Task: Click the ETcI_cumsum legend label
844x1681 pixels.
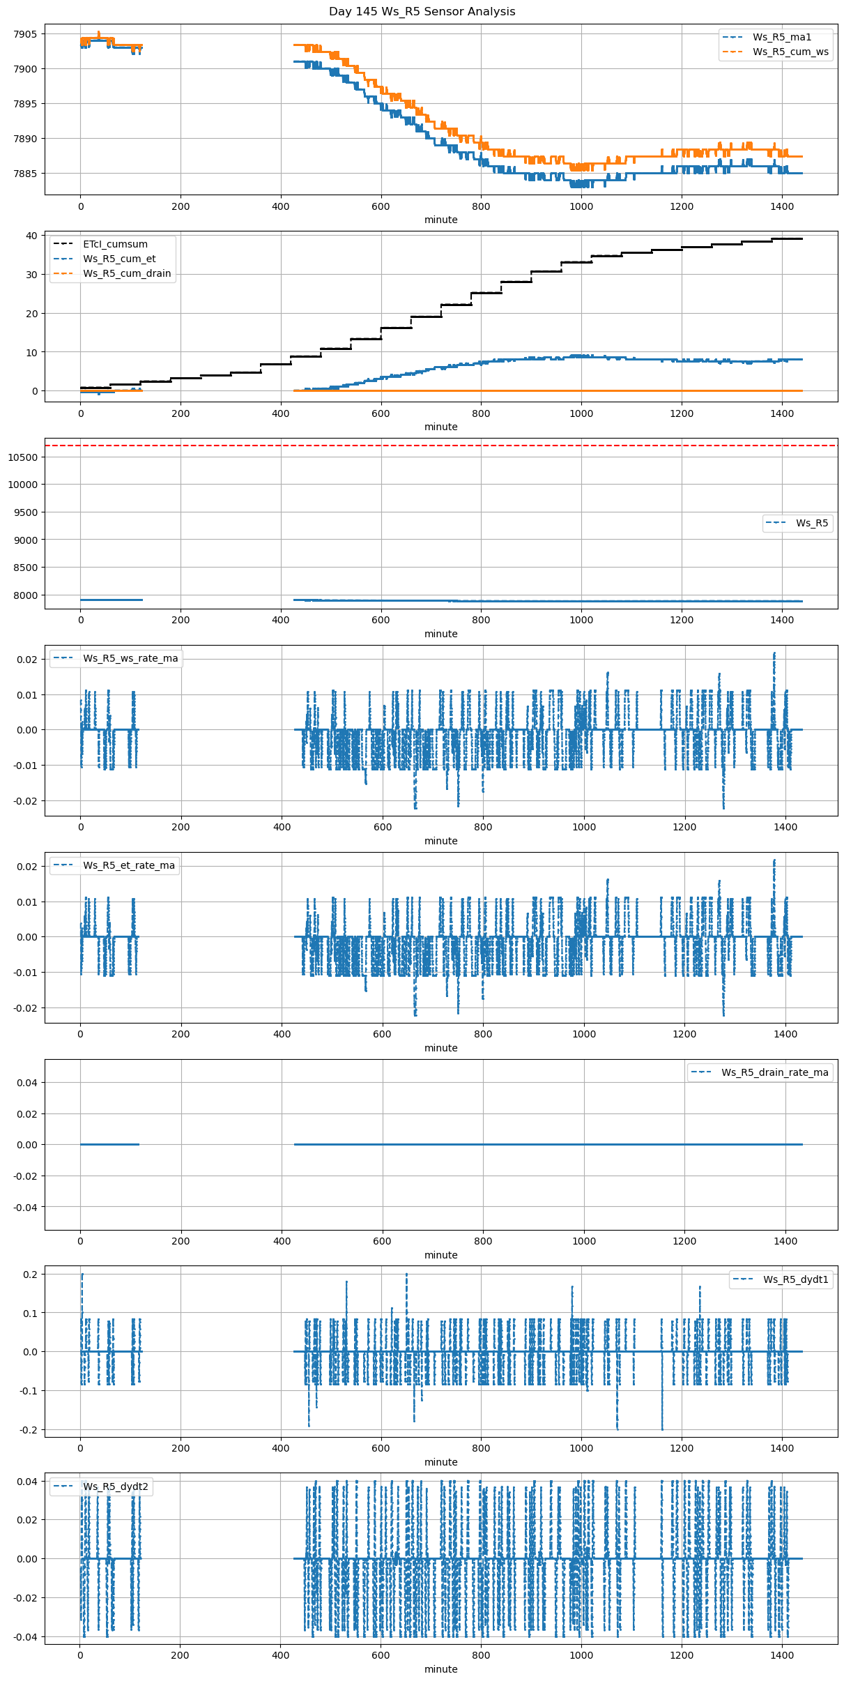Action: pos(115,244)
